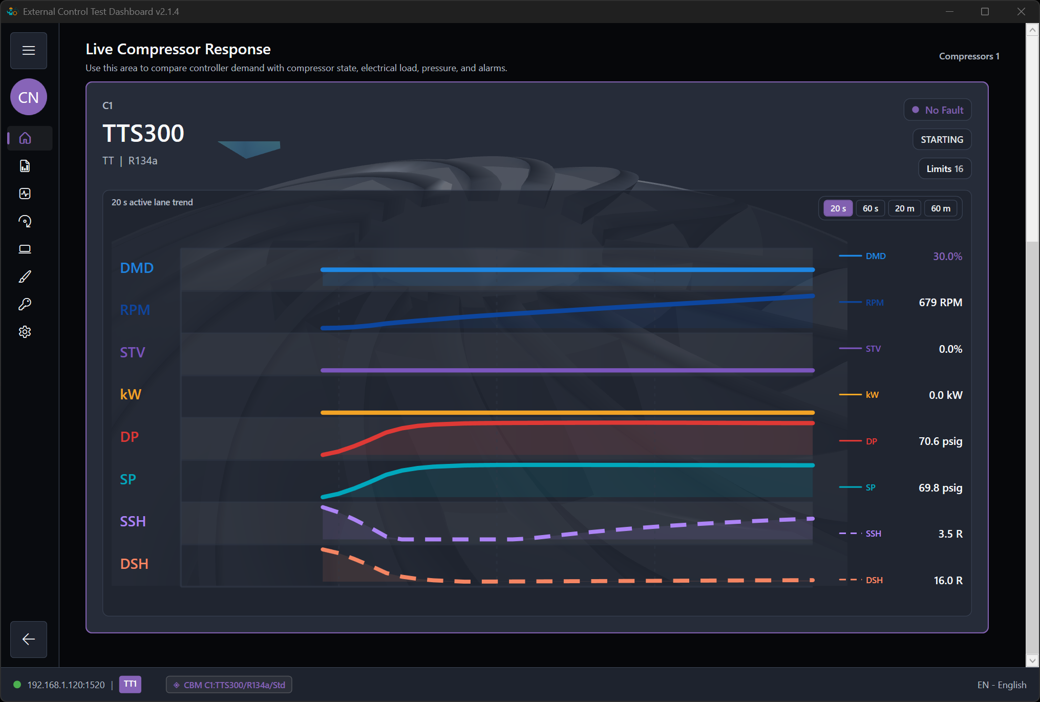Open the hamburger navigation menu

pos(29,51)
